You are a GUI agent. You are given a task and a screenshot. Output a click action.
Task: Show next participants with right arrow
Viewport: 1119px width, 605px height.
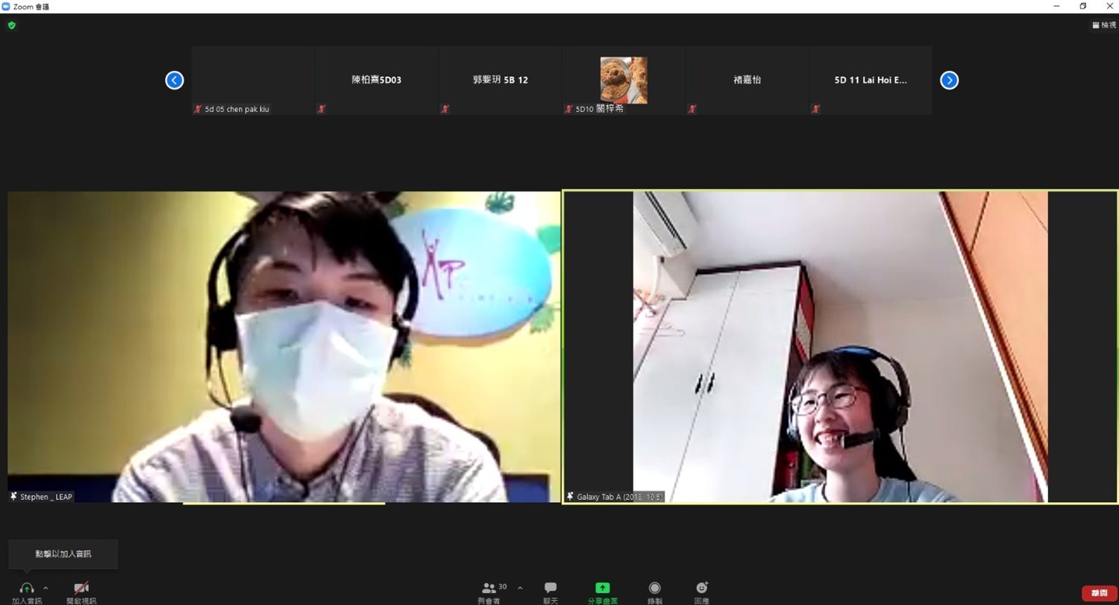(949, 81)
